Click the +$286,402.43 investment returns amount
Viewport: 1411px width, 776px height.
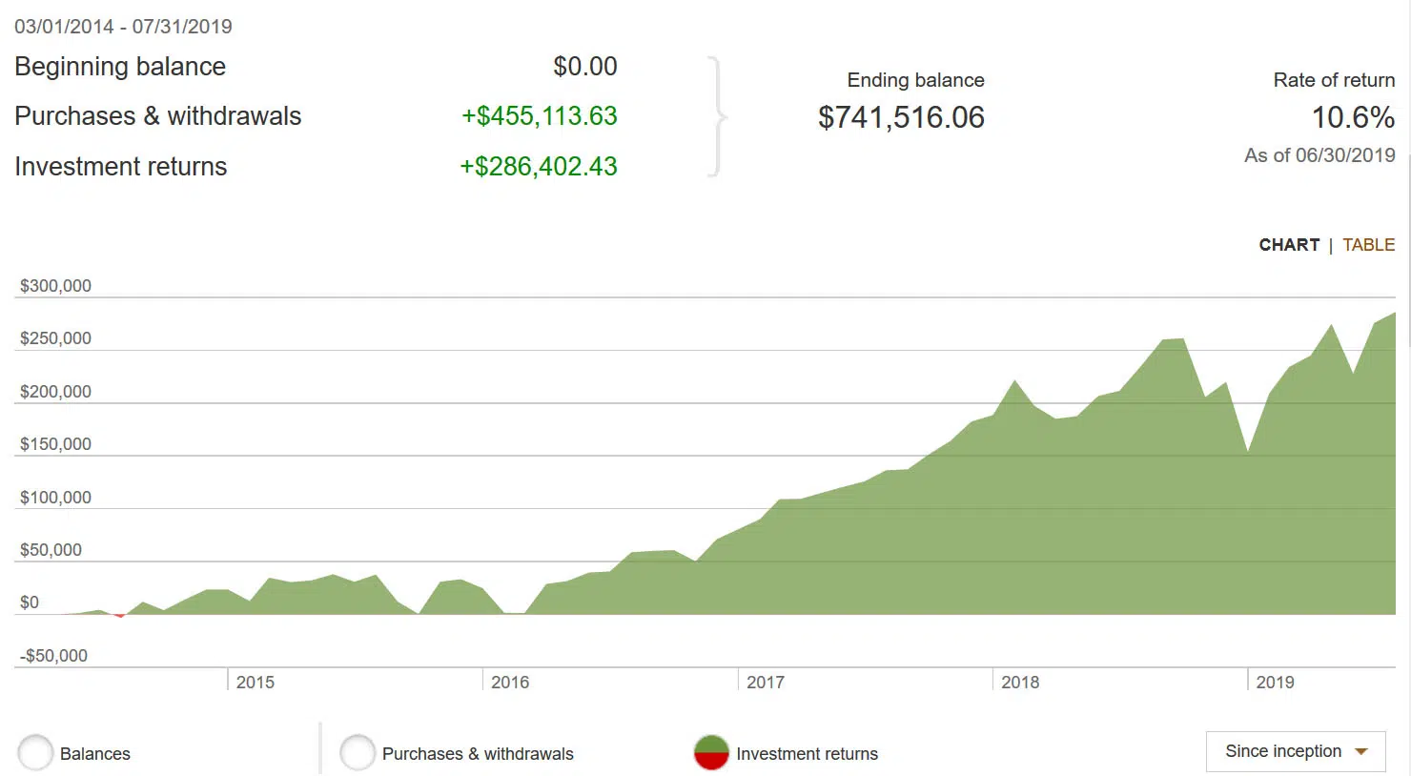539,167
